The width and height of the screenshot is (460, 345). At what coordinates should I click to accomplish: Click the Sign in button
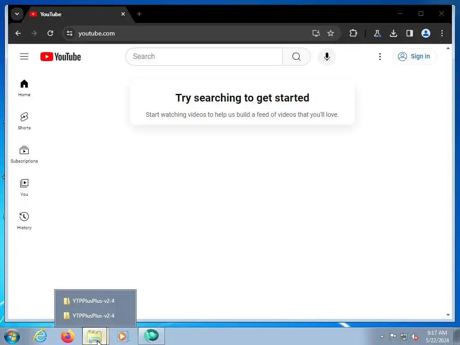click(x=415, y=56)
